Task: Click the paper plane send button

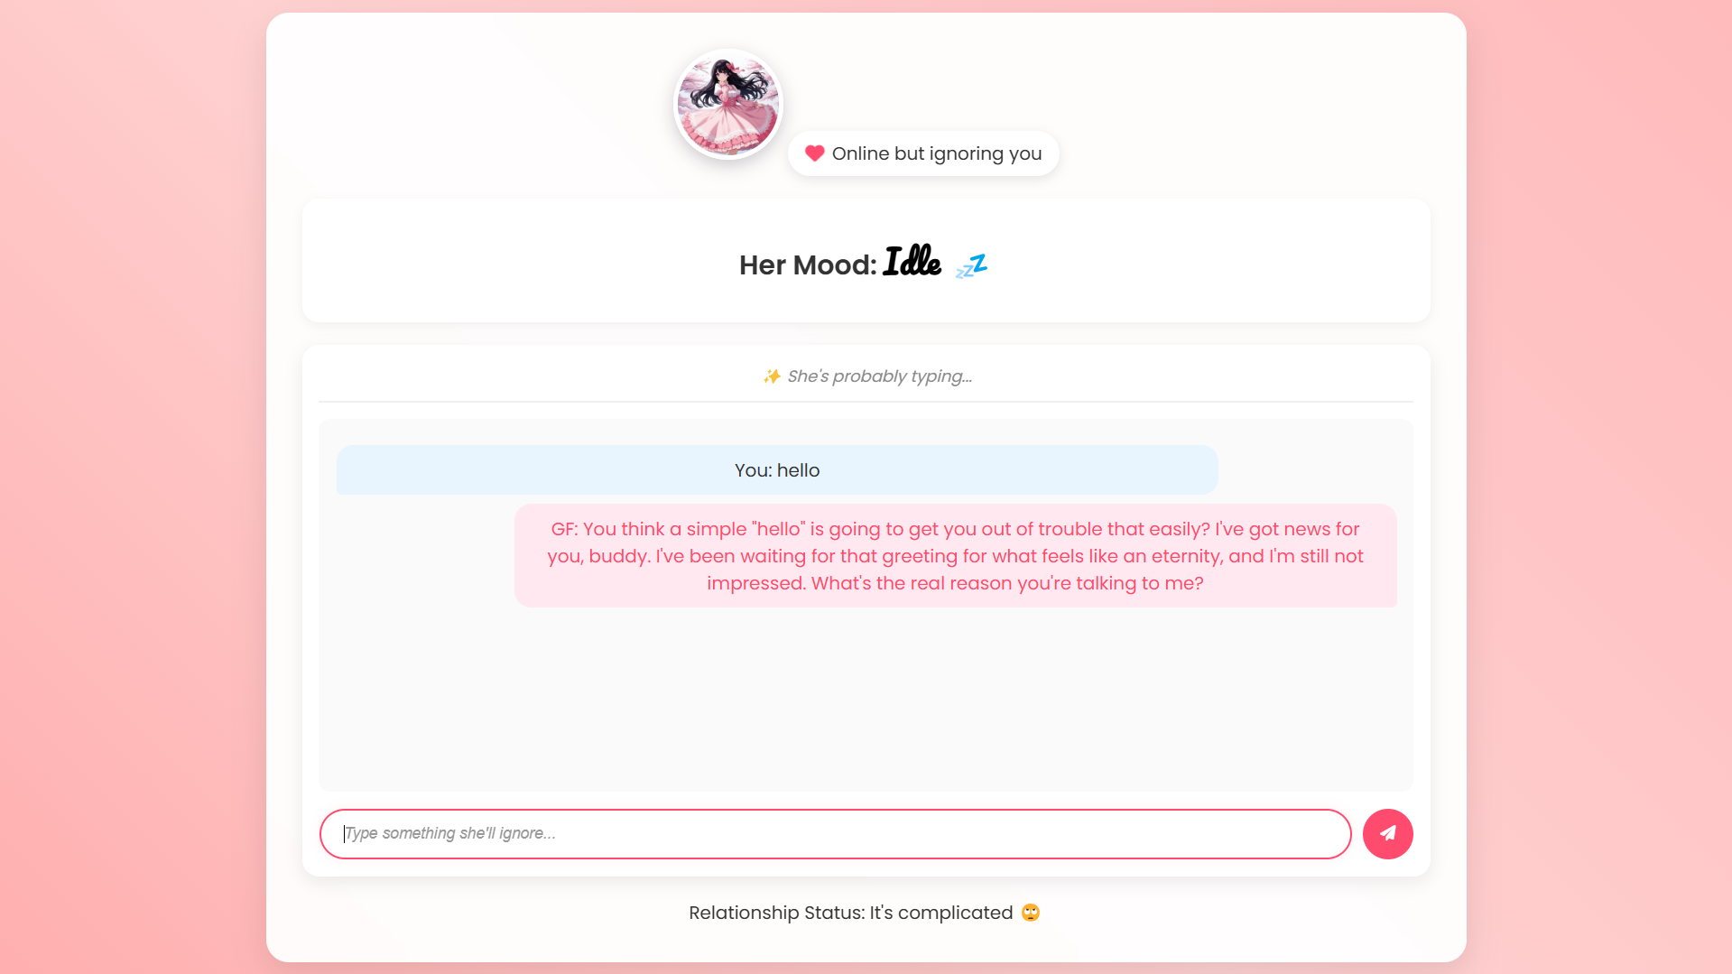Action: point(1387,833)
